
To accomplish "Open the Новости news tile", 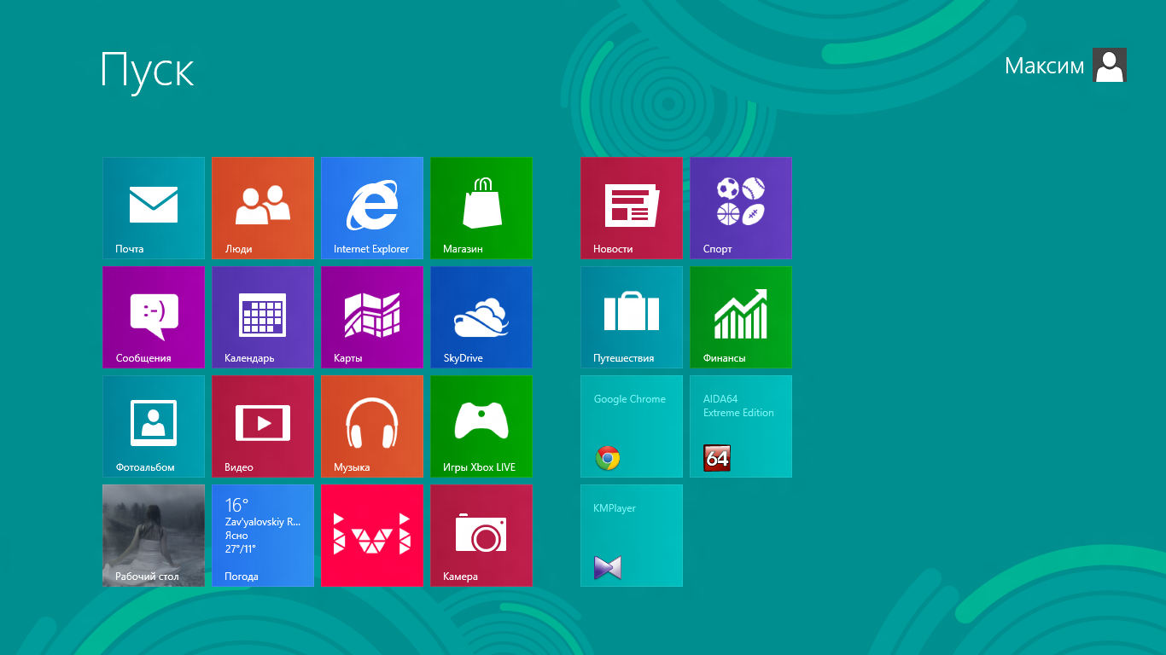I will click(632, 207).
